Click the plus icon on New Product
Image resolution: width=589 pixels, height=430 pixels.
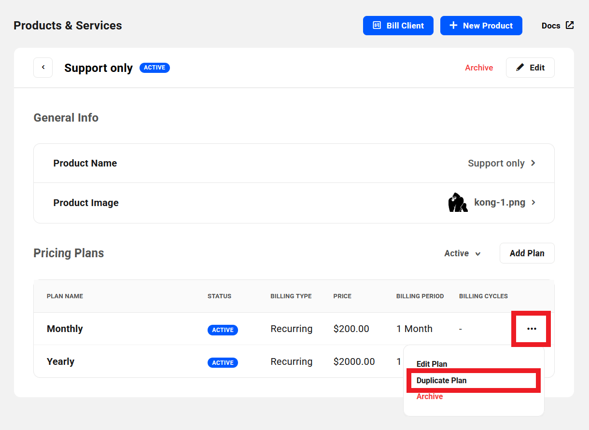click(453, 26)
